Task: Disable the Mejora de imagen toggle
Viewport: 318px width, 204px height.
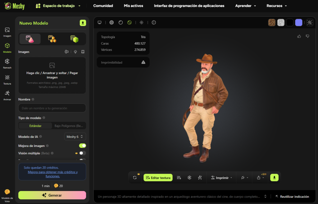Action: (82, 146)
